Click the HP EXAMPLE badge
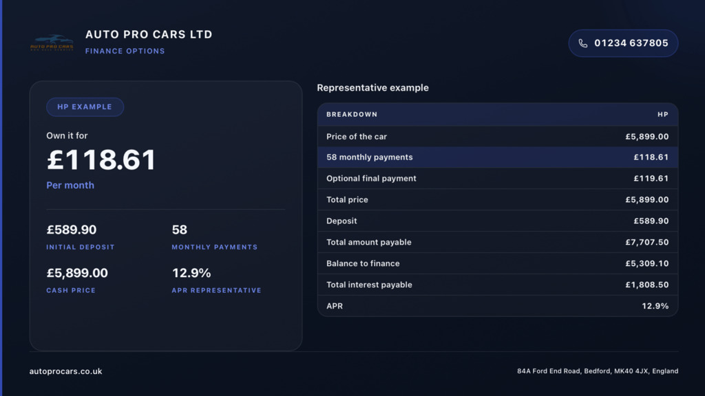 pos(85,107)
